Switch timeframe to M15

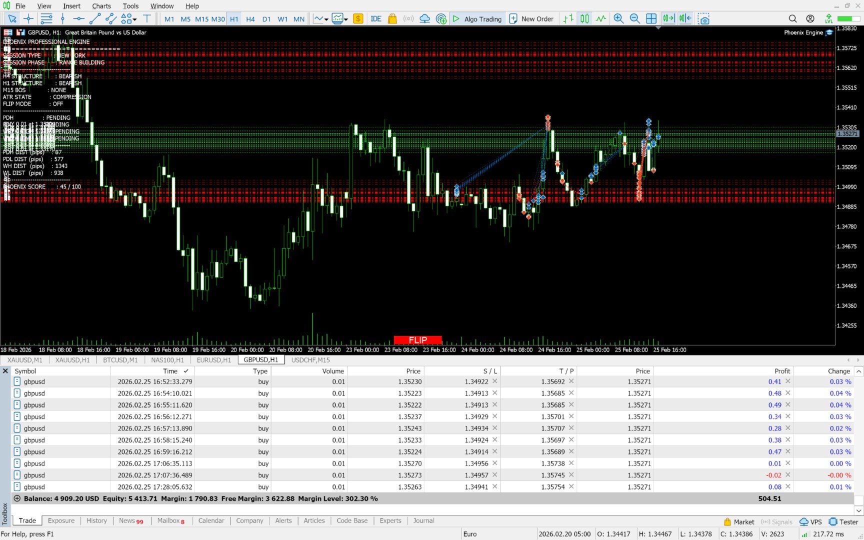point(201,19)
